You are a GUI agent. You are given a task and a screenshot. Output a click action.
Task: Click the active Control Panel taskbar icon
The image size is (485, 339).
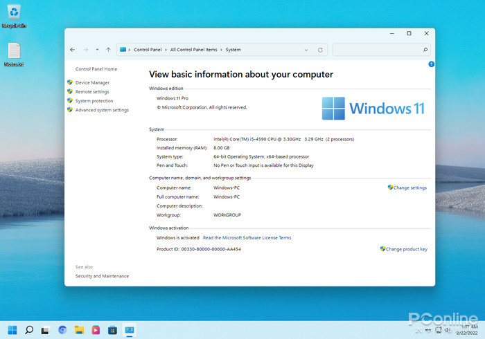pos(130,330)
